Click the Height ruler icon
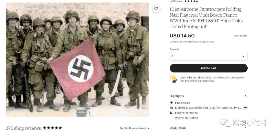 (x=171, y=113)
